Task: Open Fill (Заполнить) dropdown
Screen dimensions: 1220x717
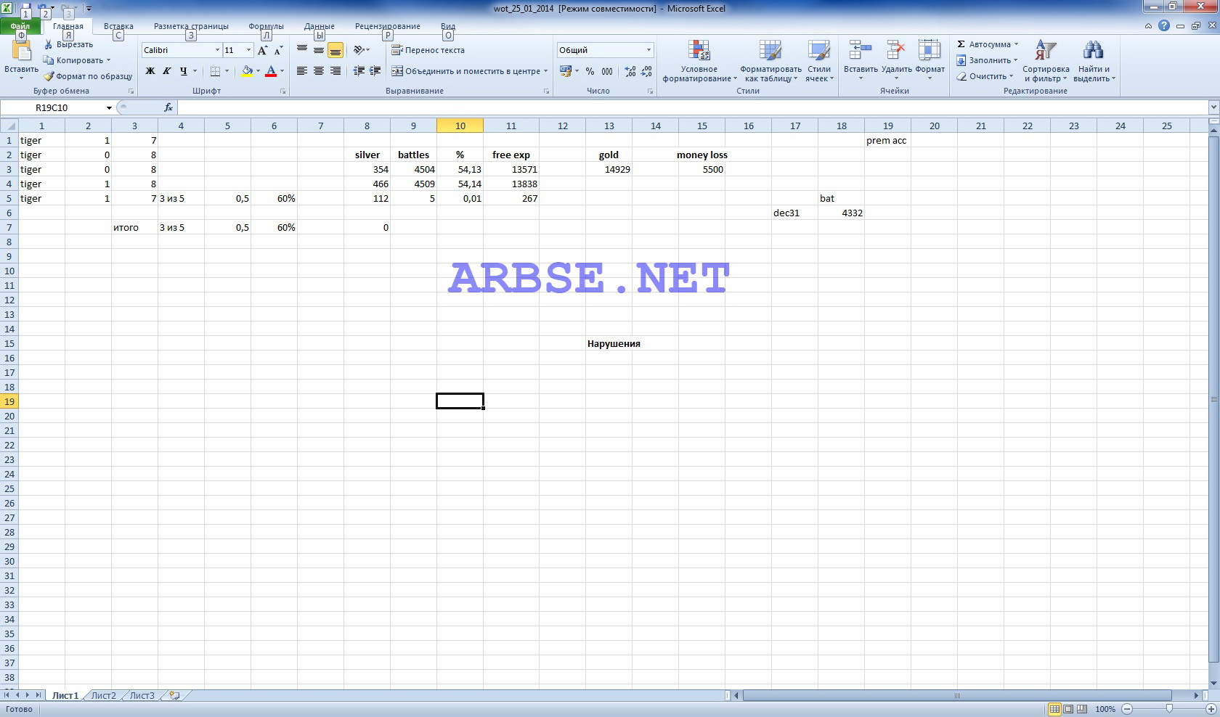Action: coord(986,60)
